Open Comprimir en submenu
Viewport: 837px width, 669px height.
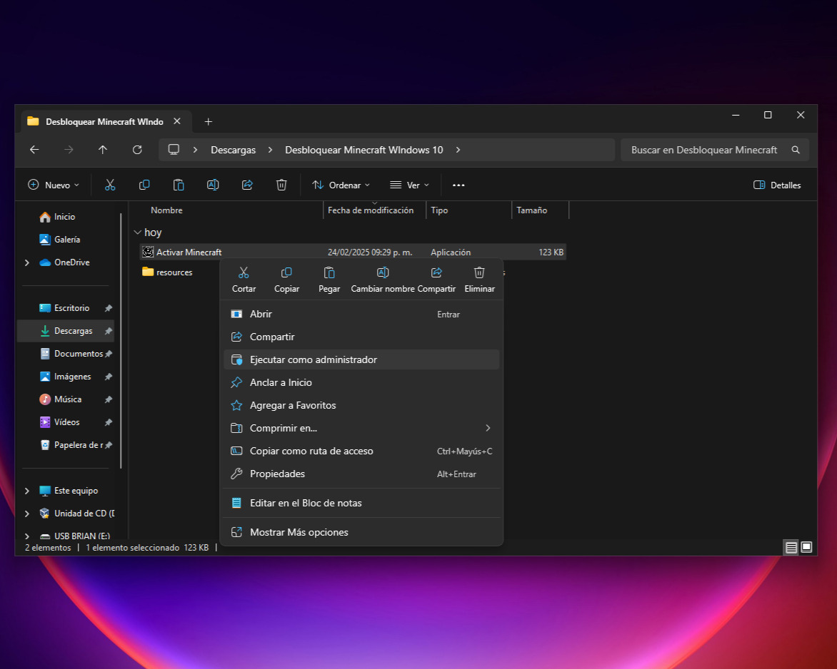point(361,428)
